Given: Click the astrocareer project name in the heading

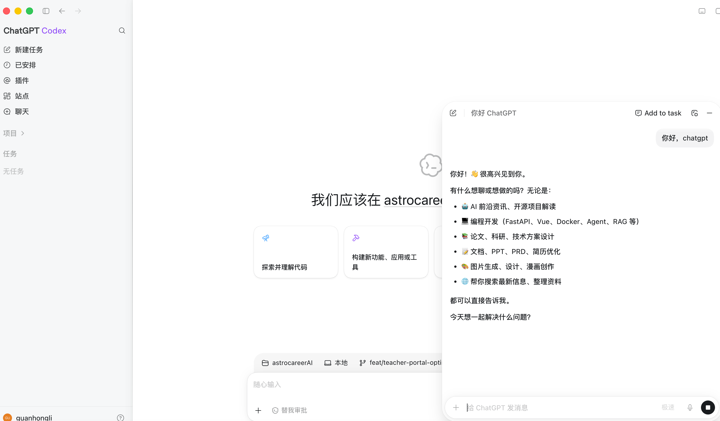Looking at the screenshot, I should pyautogui.click(x=413, y=200).
